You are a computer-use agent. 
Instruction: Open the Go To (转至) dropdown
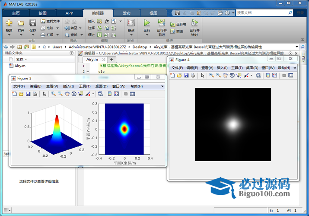pos(80,28)
